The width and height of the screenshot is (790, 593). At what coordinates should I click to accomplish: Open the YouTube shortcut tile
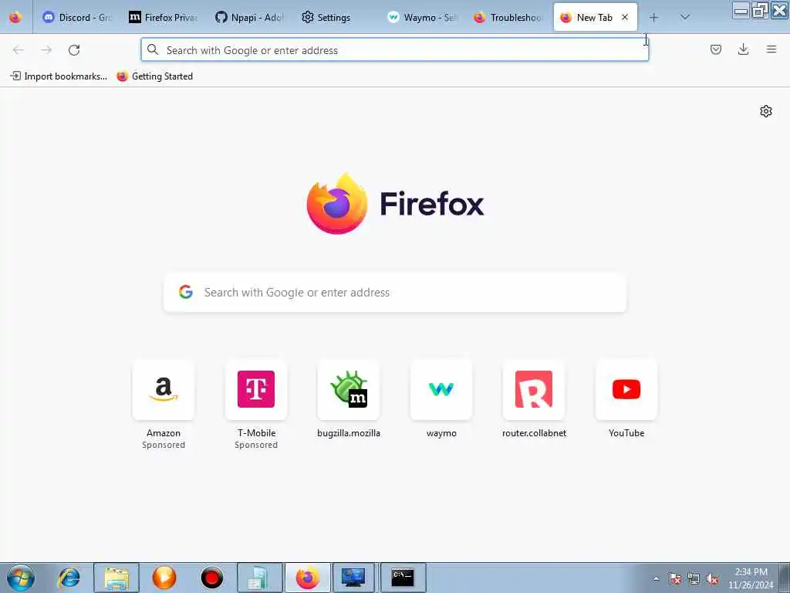(626, 389)
